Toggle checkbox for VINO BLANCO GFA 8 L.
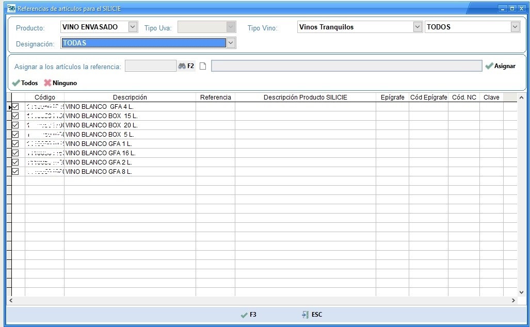Viewport: 530px width, 327px height. coord(15,172)
